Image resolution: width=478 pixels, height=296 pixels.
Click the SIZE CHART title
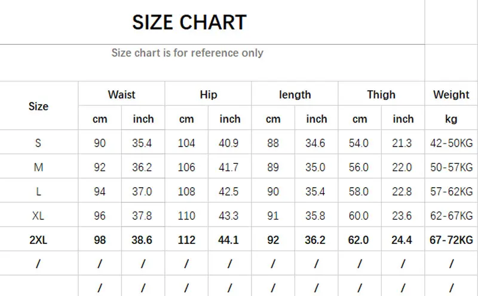point(189,23)
